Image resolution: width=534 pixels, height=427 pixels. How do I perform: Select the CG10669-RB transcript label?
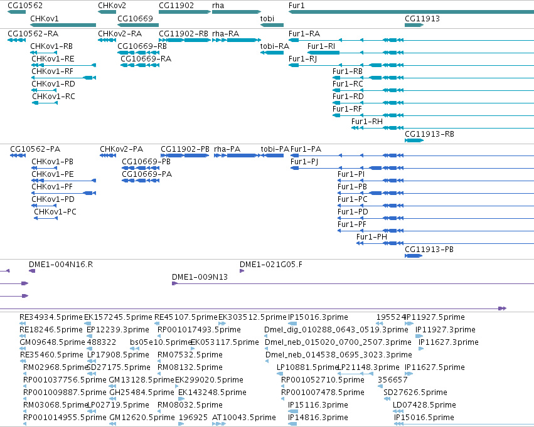click(142, 46)
